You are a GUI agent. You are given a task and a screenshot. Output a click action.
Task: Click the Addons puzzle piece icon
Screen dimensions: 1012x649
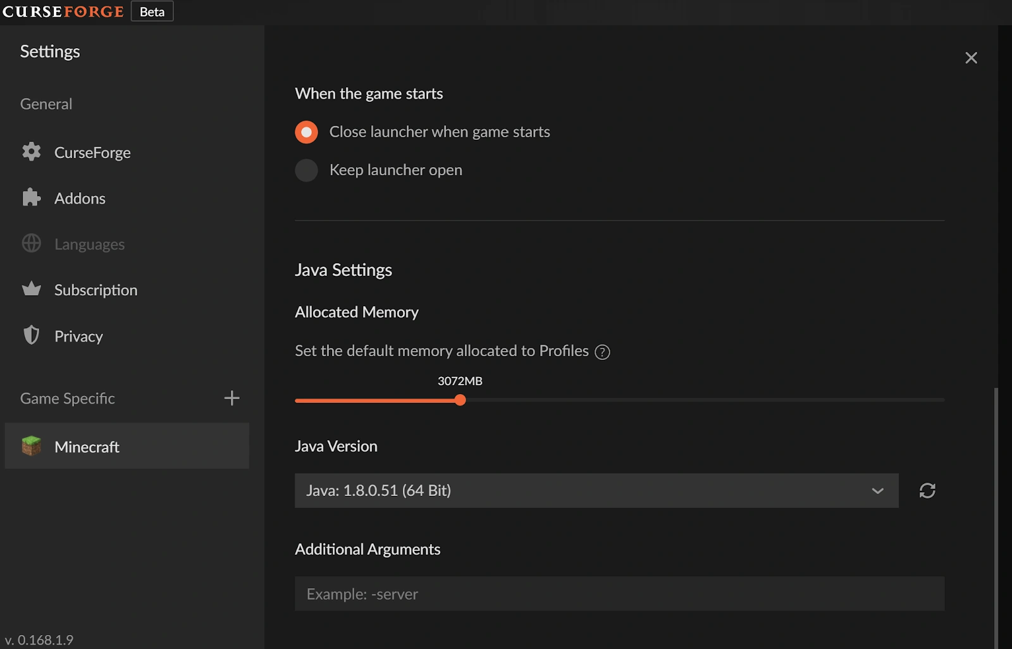[x=31, y=197]
